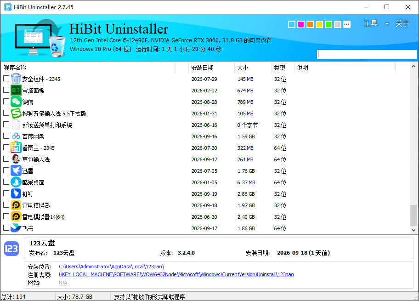419x301 pixels.
Task: Check the box next to 豆包输入法
Action: click(x=6, y=159)
